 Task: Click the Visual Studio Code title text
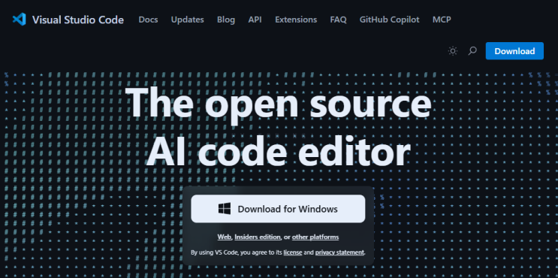(78, 20)
